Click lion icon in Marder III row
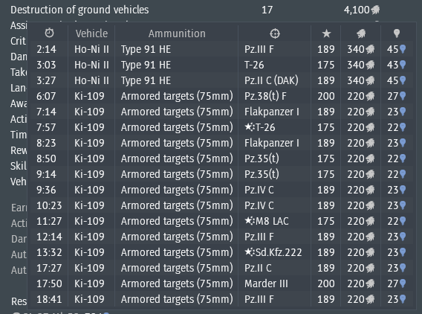The height and width of the screenshot is (314, 422). tap(370, 283)
